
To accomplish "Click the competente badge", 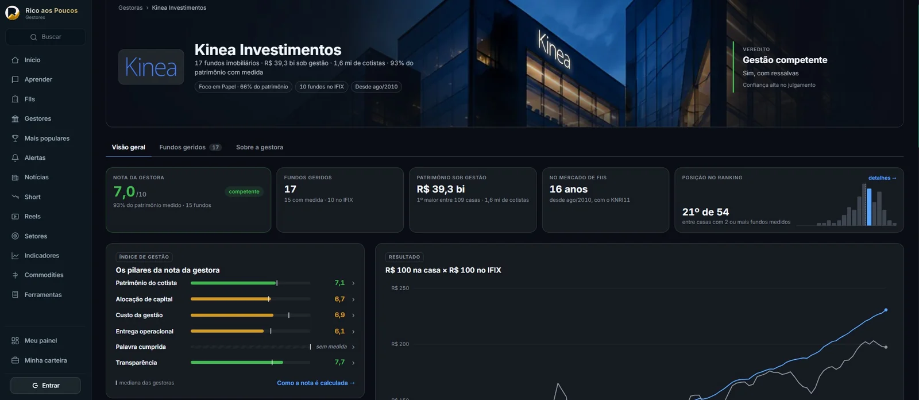I will (x=244, y=192).
